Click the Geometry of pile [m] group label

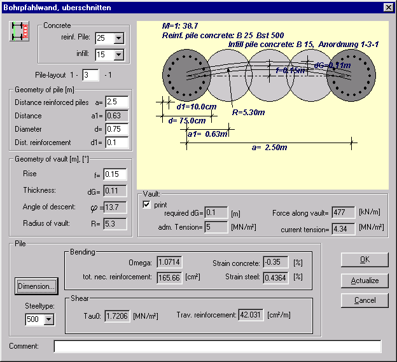point(45,90)
